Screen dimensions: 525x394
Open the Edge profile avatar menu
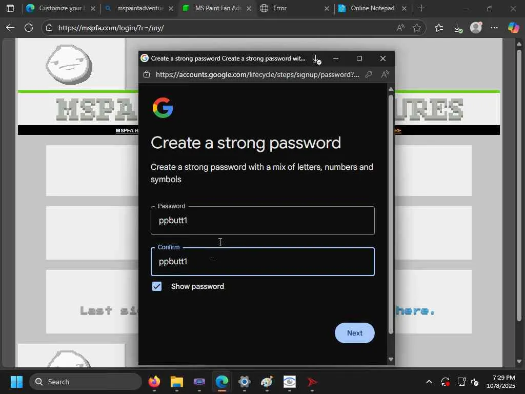(476, 28)
